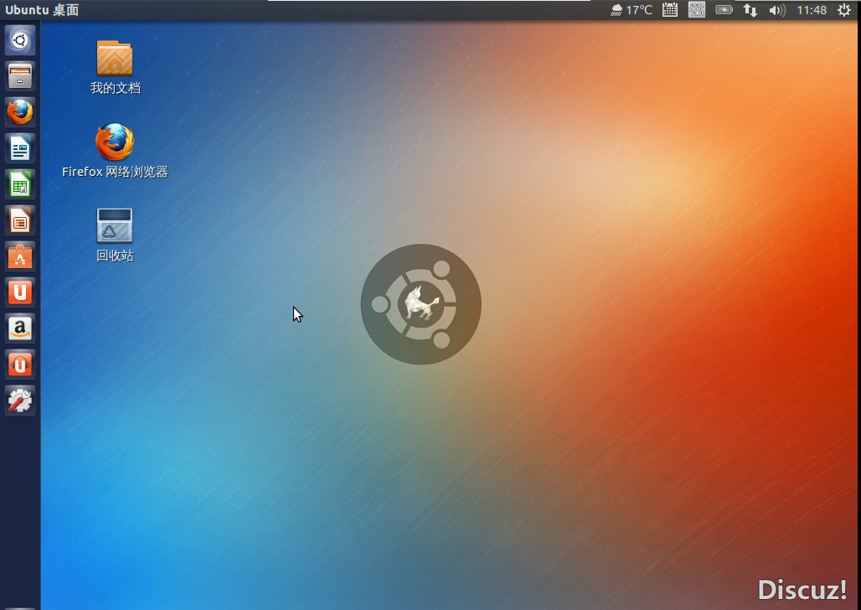Open the network connection arrows indicator

tap(750, 10)
